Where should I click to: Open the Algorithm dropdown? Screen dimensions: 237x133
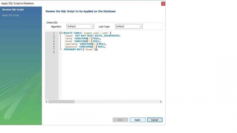coord(80,26)
